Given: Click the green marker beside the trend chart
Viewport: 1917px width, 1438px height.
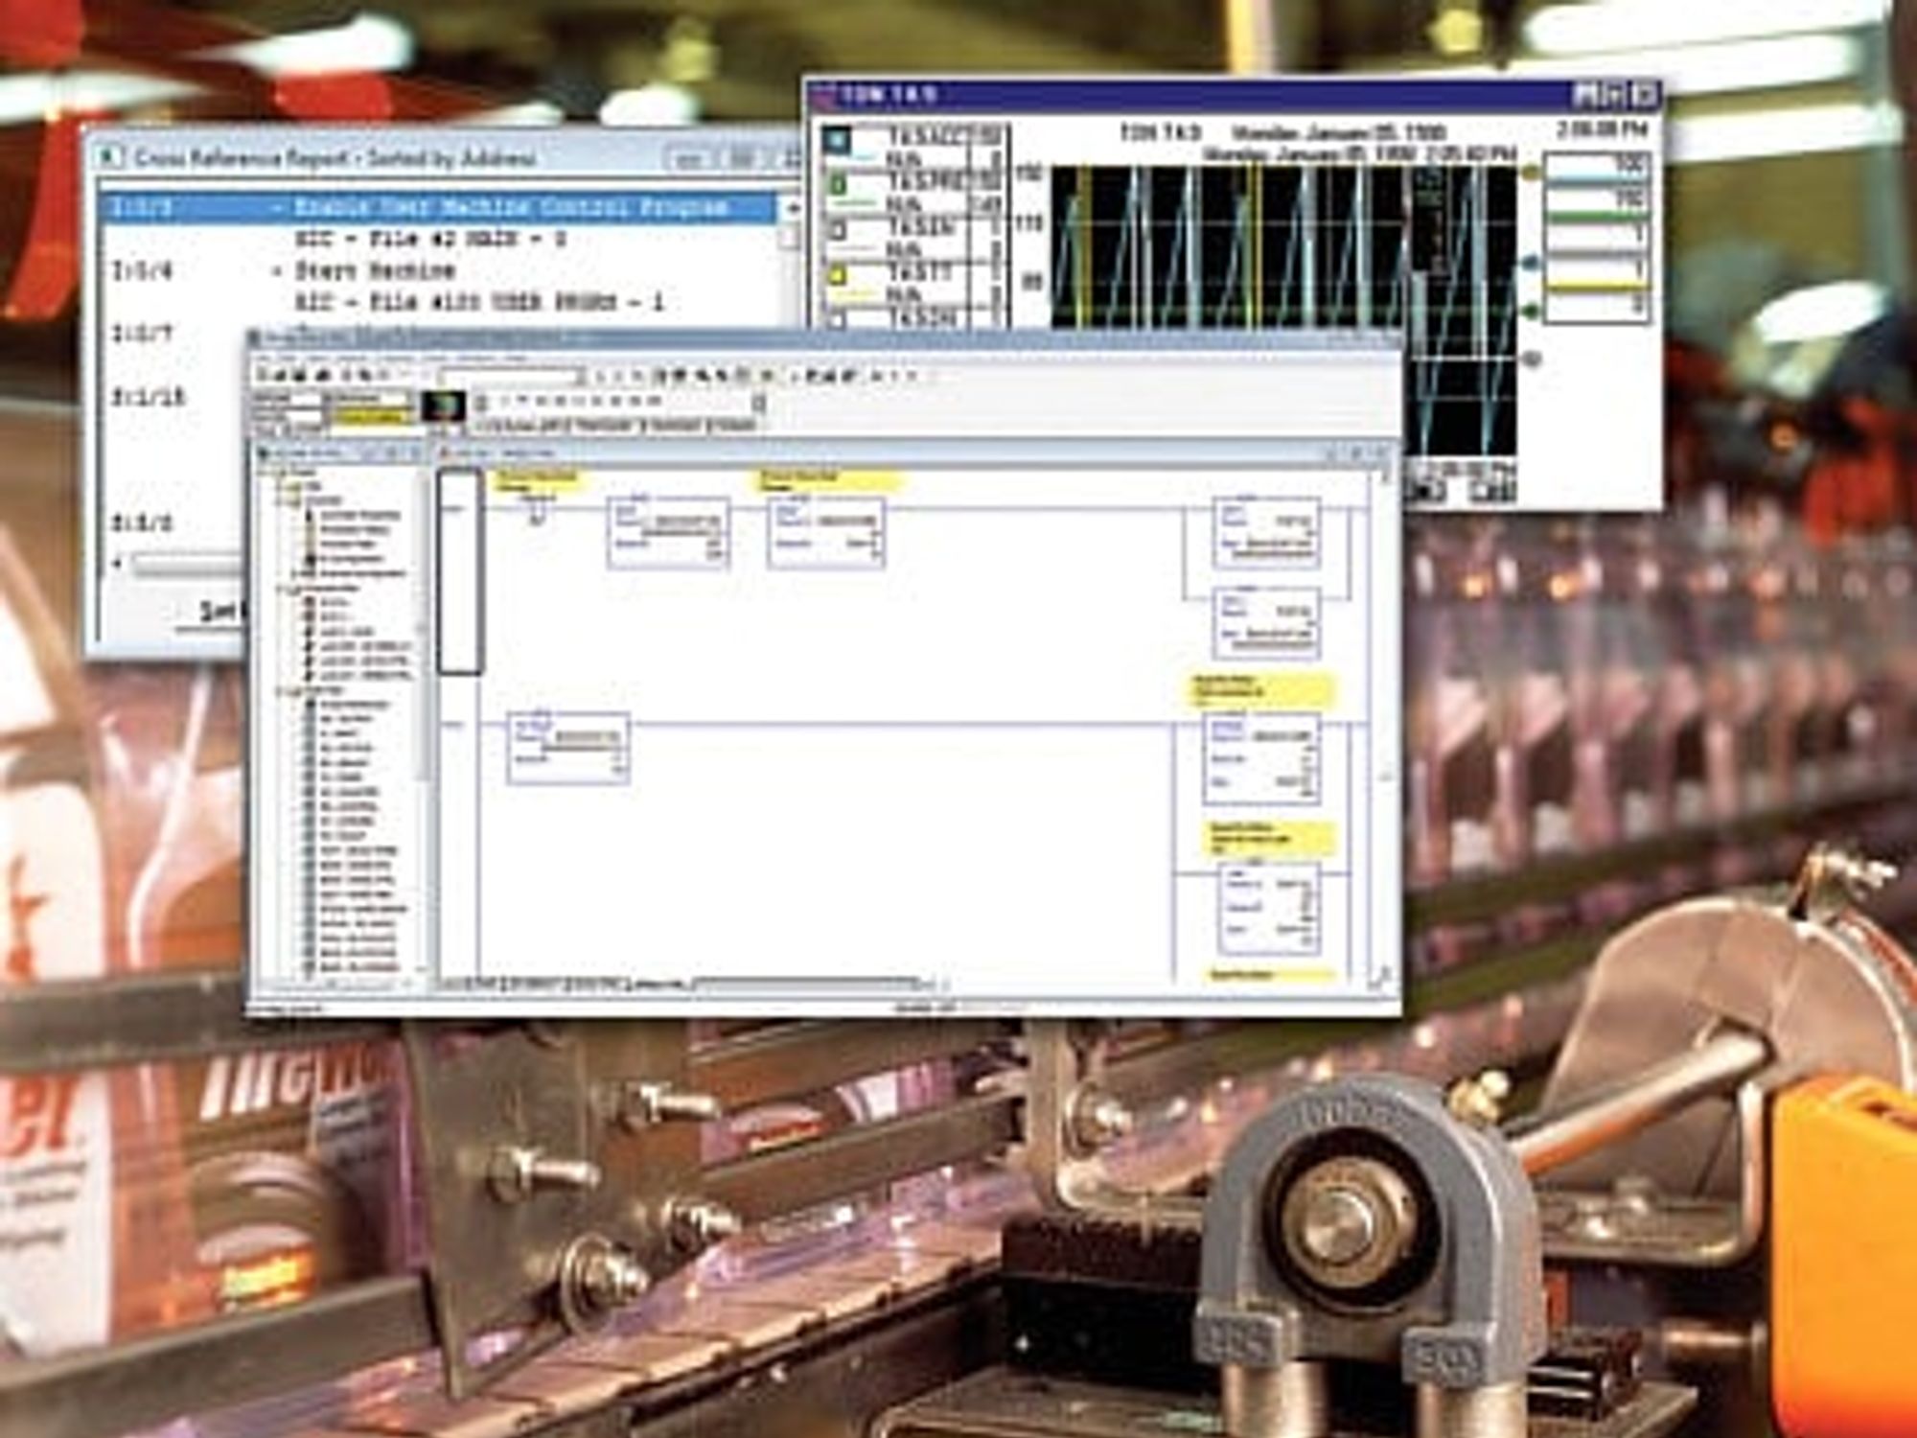Looking at the screenshot, I should pyautogui.click(x=1531, y=310).
